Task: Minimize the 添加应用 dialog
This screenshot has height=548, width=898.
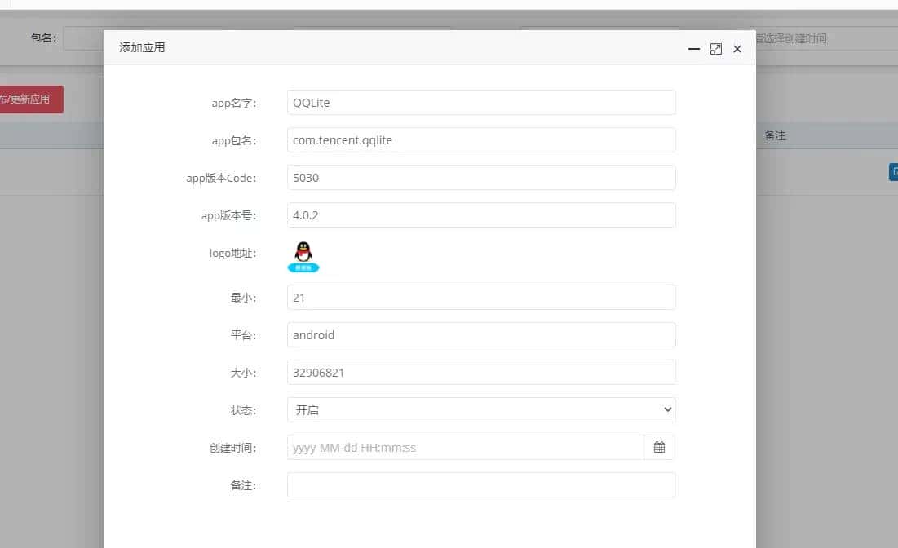Action: coord(694,49)
